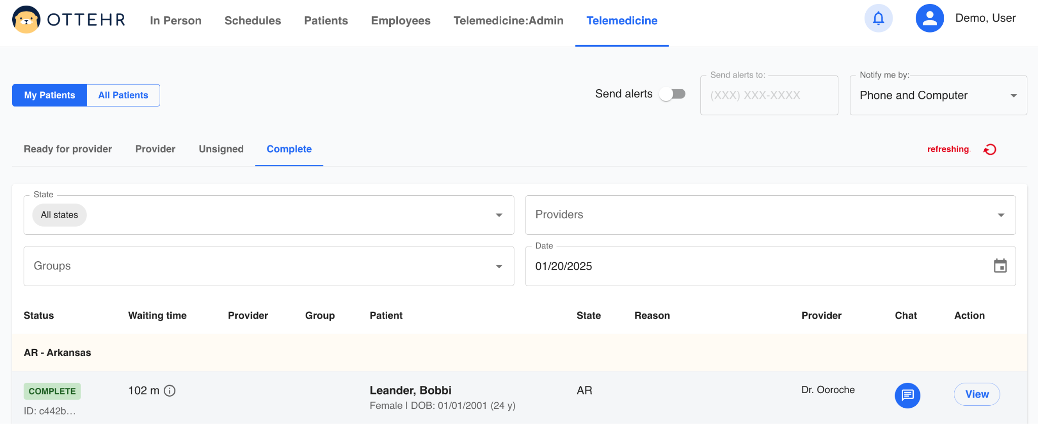Open the notifications bell
This screenshot has width=1038, height=424.
878,19
